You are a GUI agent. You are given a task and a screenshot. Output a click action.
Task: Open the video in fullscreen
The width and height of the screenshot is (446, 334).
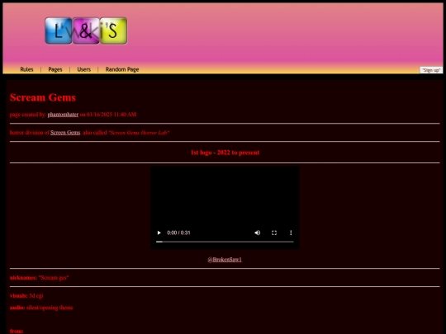pyautogui.click(x=274, y=233)
